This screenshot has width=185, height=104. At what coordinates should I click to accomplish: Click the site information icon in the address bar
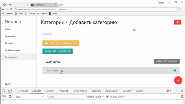pyautogui.click(x=16, y=10)
